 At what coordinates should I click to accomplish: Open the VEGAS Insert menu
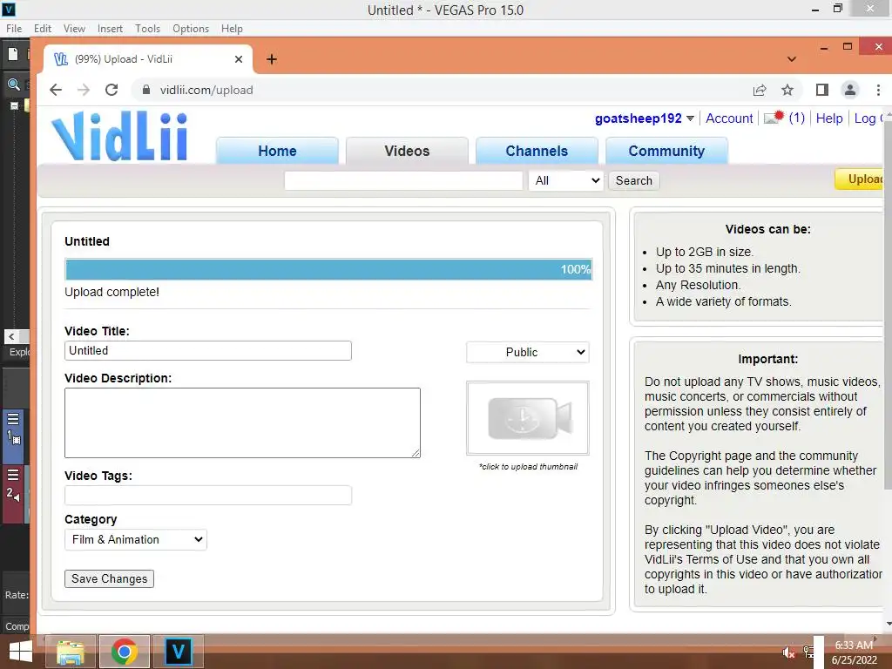click(110, 29)
